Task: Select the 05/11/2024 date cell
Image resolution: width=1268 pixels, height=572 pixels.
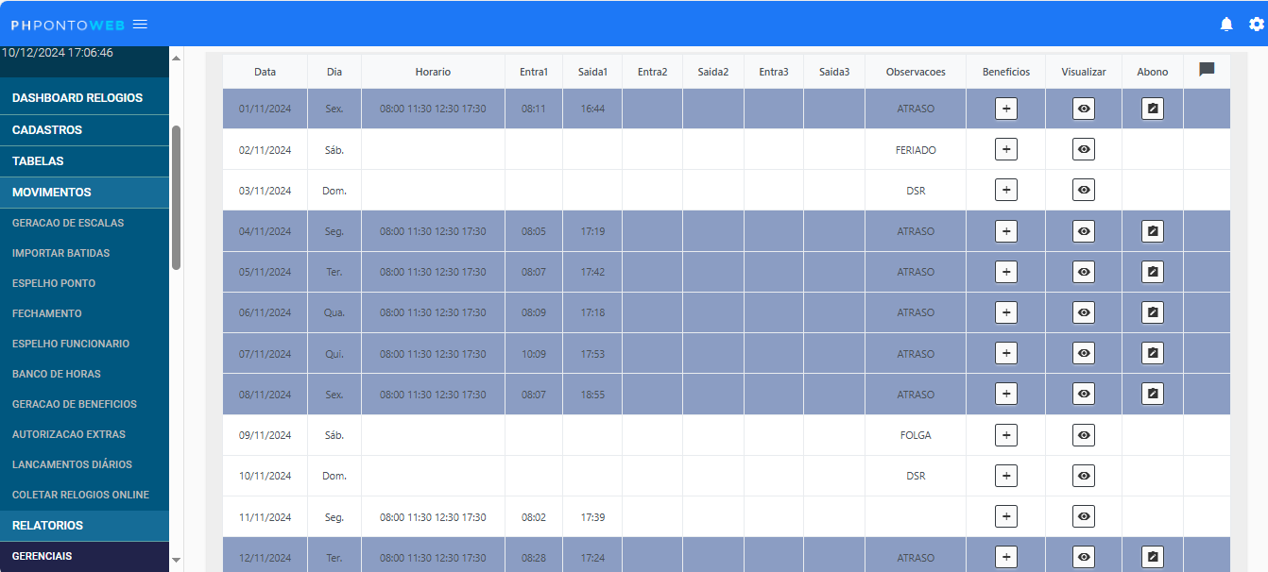Action: 265,271
